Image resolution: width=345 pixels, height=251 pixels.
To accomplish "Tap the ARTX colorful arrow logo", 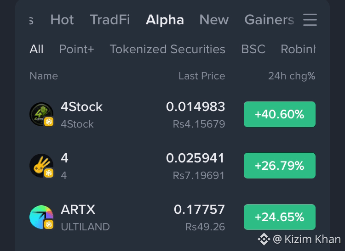I will click(x=41, y=217).
